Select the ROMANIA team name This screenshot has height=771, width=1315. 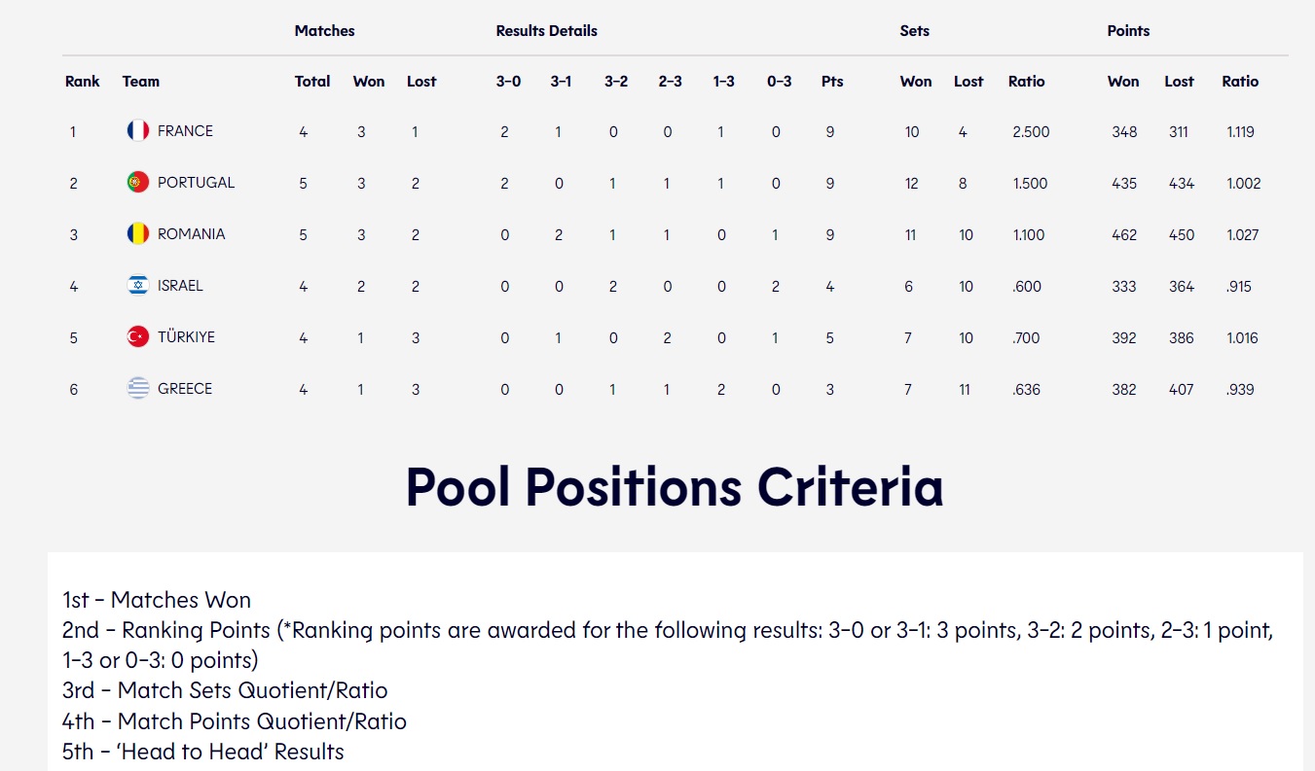(x=191, y=233)
